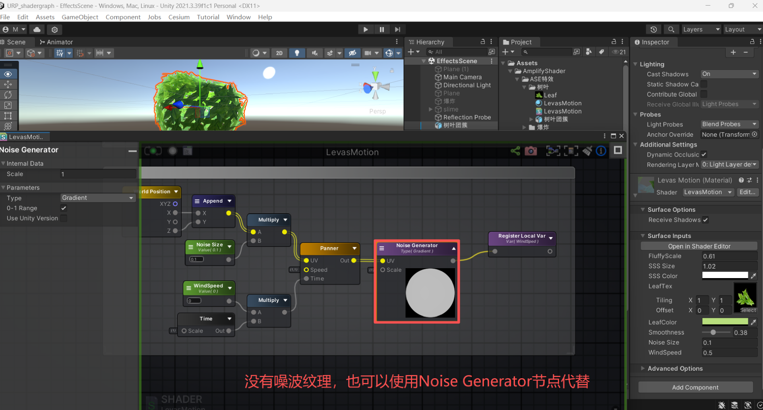The height and width of the screenshot is (410, 763).
Task: Toggle 2D scene view mode
Action: tap(279, 53)
